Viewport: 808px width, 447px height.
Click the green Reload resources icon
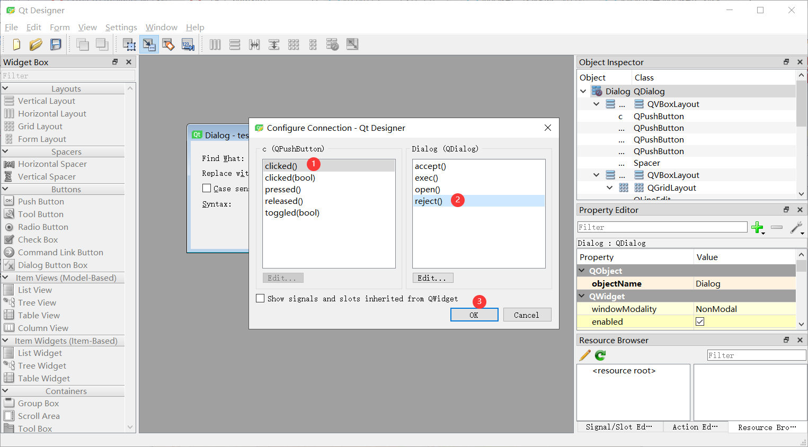coord(600,355)
